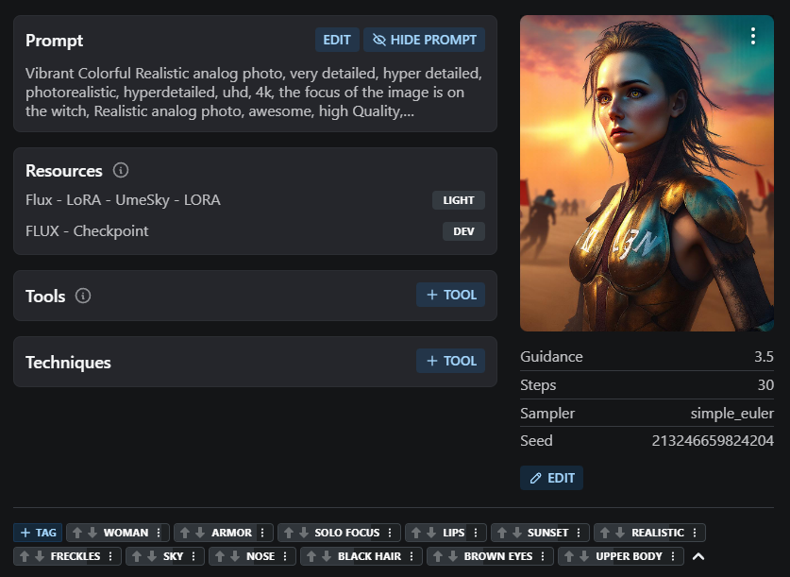Open the generated woman portrait image
Image resolution: width=790 pixels, height=577 pixels.
point(647,174)
